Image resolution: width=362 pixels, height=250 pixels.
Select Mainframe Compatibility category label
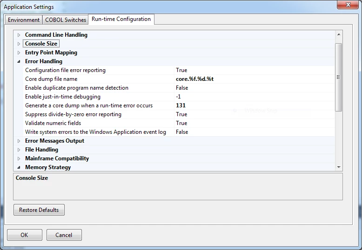pyautogui.click(x=57, y=158)
